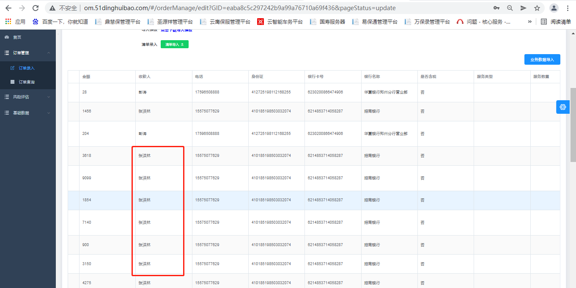Expand the 基础数据 sidebar menu
576x288 pixels.
pyautogui.click(x=27, y=113)
